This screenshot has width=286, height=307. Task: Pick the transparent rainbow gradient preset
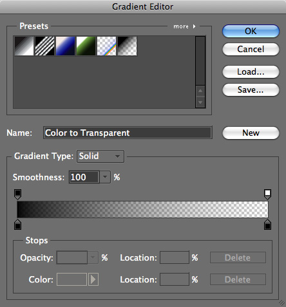[x=106, y=46]
